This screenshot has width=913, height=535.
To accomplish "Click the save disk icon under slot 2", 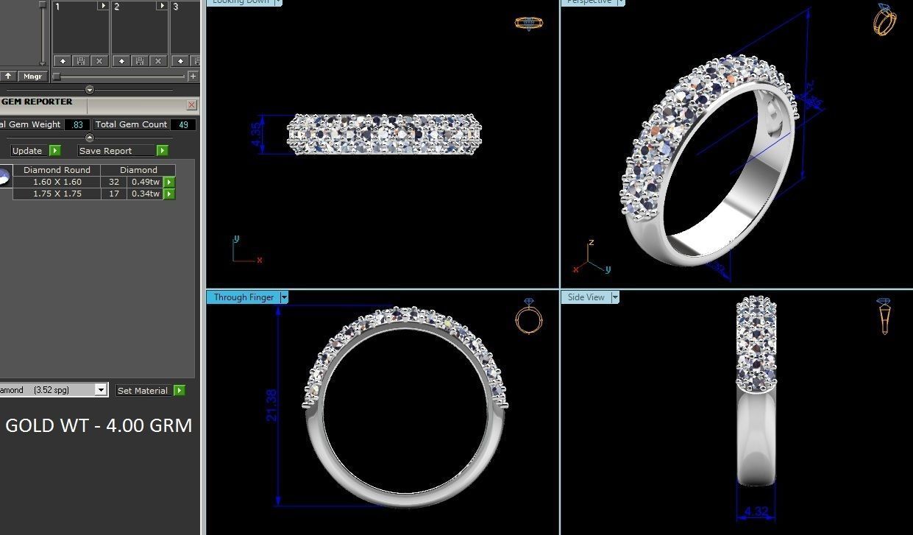I will tap(140, 61).
